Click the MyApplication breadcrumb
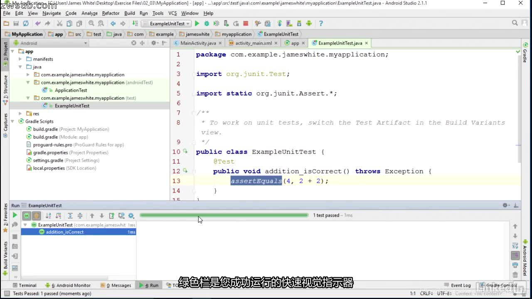The width and height of the screenshot is (532, 299). click(24, 34)
